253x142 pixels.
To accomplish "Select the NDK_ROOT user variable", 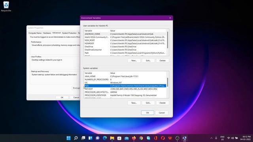I will [125, 40].
